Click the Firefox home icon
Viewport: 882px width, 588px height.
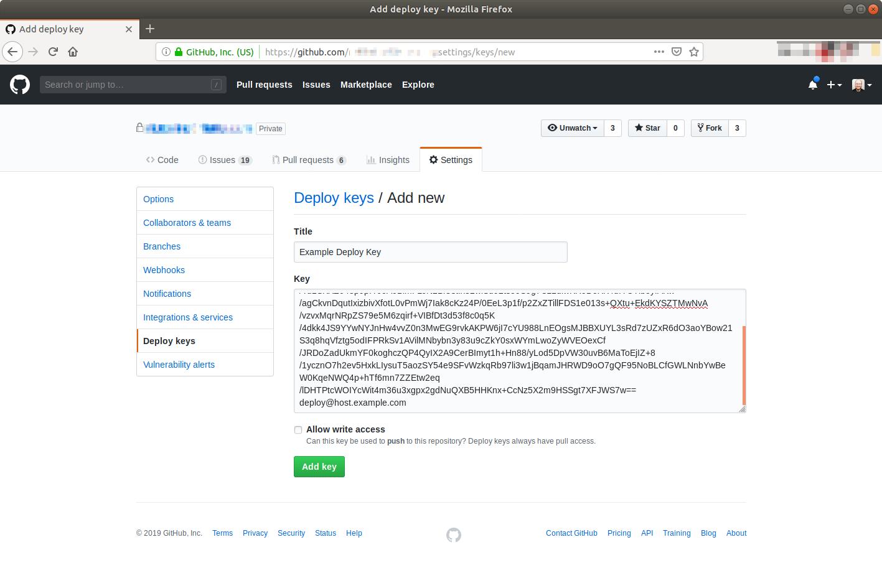[72, 52]
